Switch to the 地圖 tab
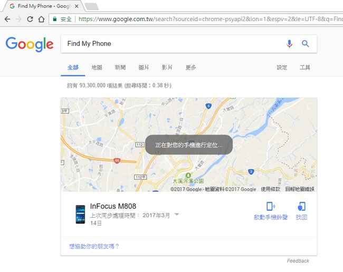 (97, 67)
